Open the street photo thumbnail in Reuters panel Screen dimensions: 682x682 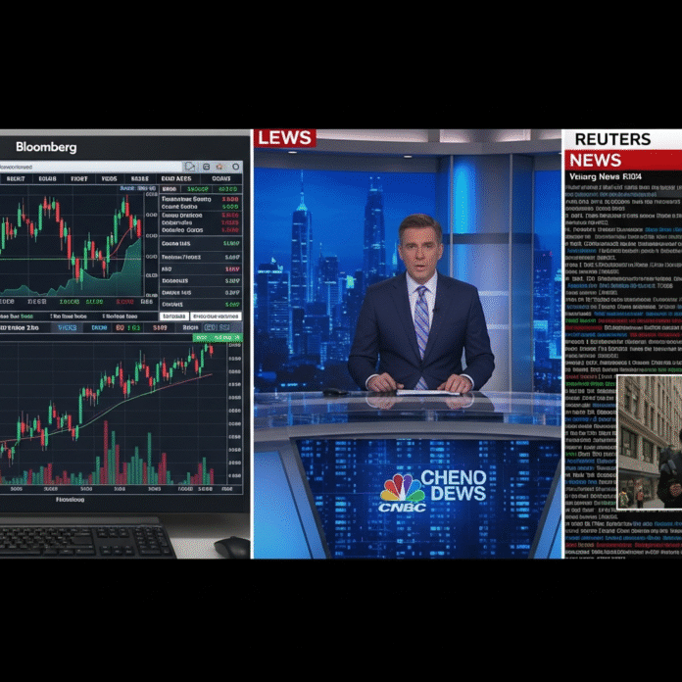click(650, 442)
